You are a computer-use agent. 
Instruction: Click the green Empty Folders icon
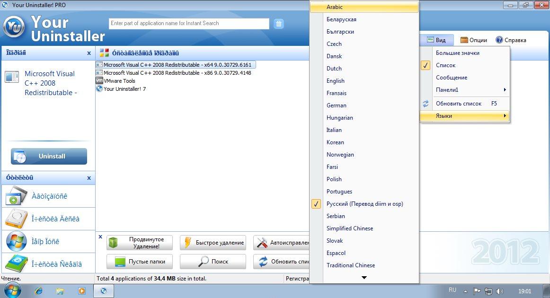tap(120, 262)
